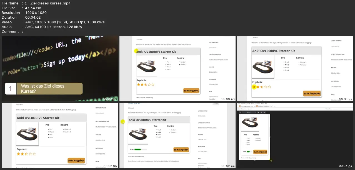The image size is (355, 170).
Task: Click the browser back arrow beside the localhost address
Action: click(x=239, y=109)
